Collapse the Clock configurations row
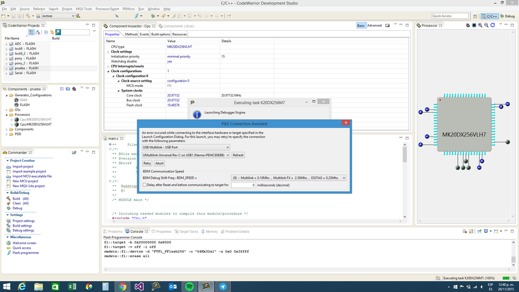The height and width of the screenshot is (292, 519). (108, 71)
